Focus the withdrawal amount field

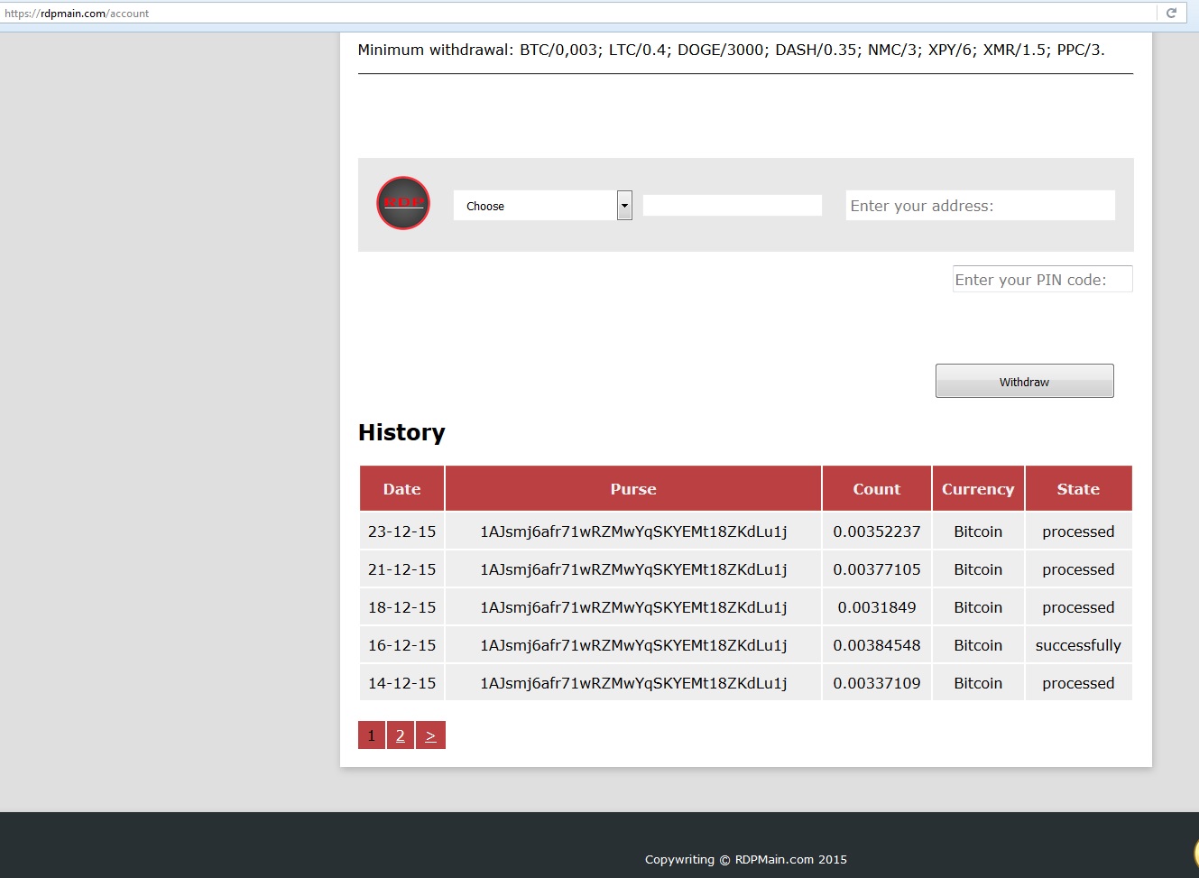tap(732, 206)
